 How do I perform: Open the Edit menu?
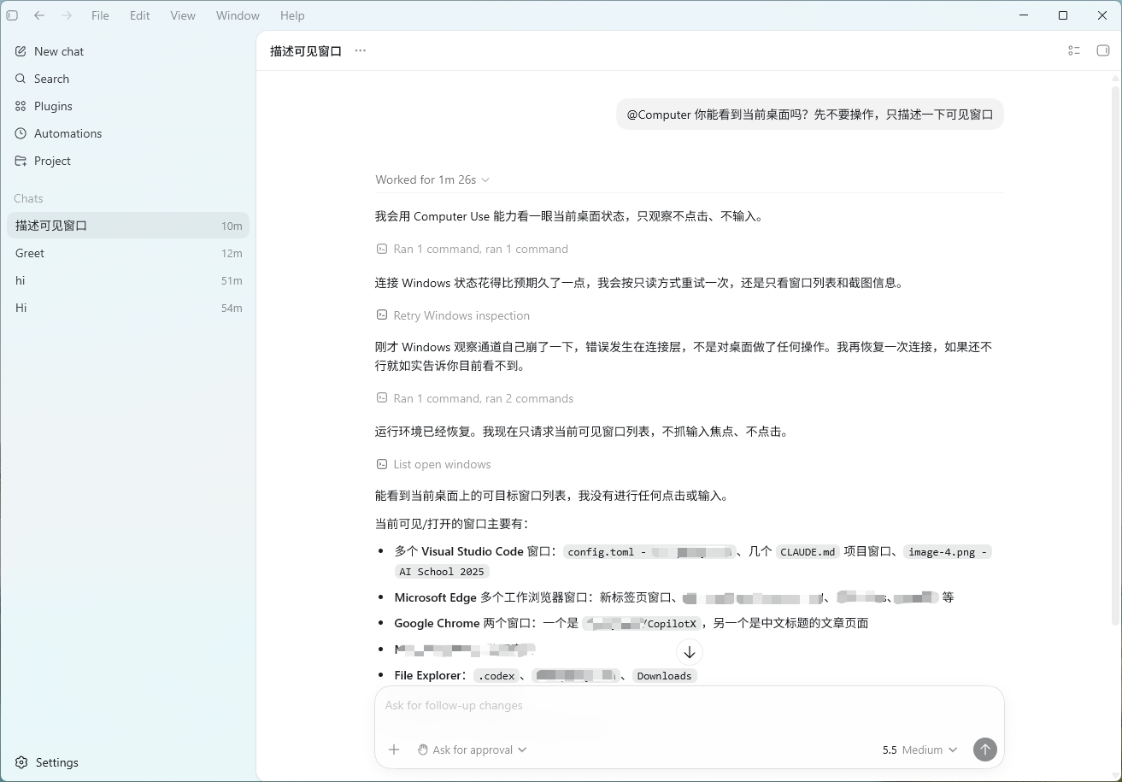[x=140, y=15]
